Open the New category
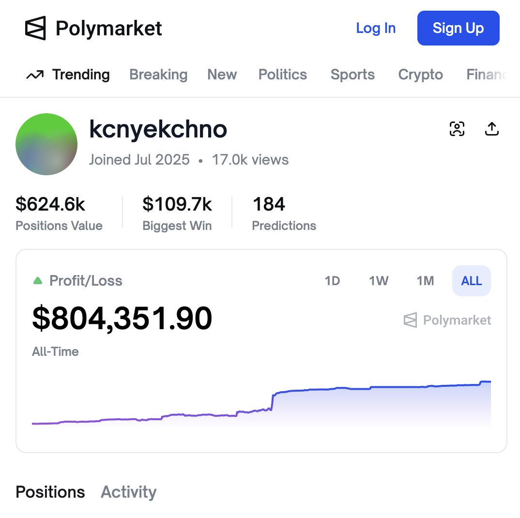Image resolution: width=520 pixels, height=518 pixels. tap(222, 75)
